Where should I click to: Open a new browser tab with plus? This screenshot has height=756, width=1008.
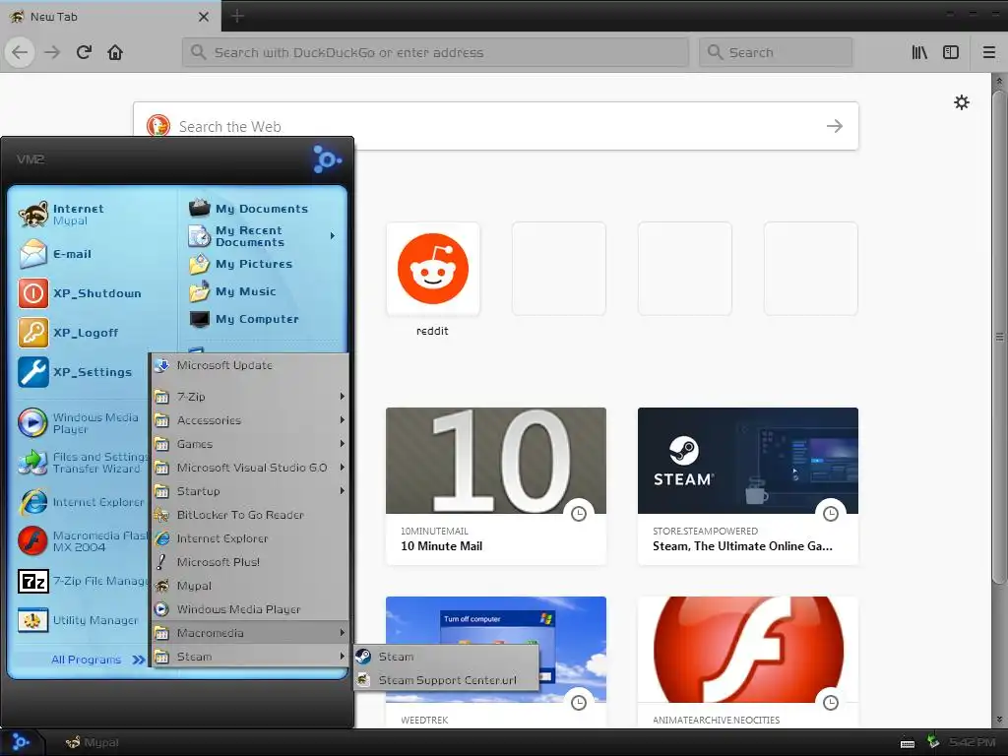click(x=237, y=16)
